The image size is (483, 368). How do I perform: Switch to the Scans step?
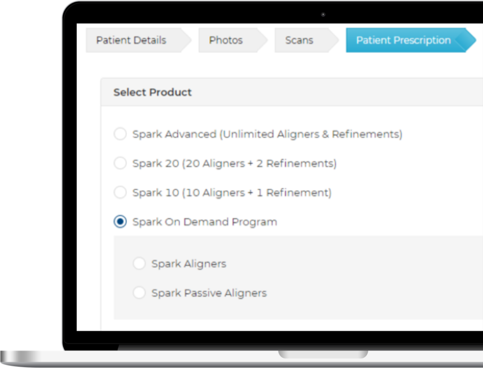pos(298,41)
